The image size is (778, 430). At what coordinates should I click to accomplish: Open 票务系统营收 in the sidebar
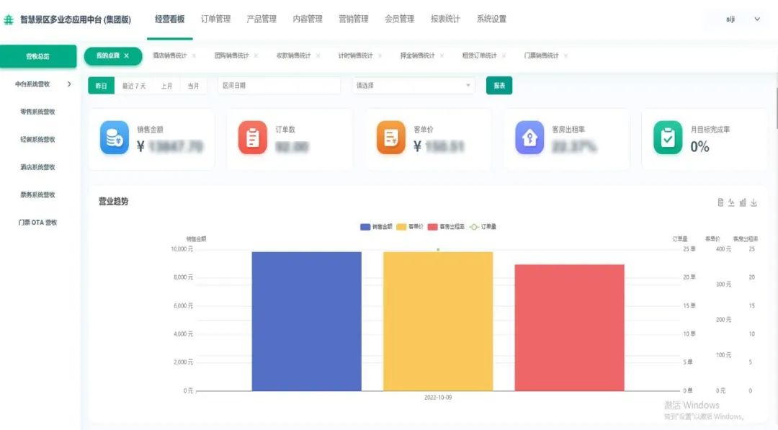37,195
